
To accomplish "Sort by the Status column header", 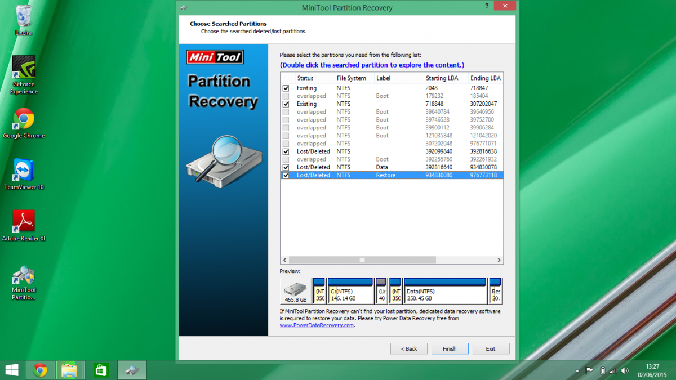I will pyautogui.click(x=314, y=78).
